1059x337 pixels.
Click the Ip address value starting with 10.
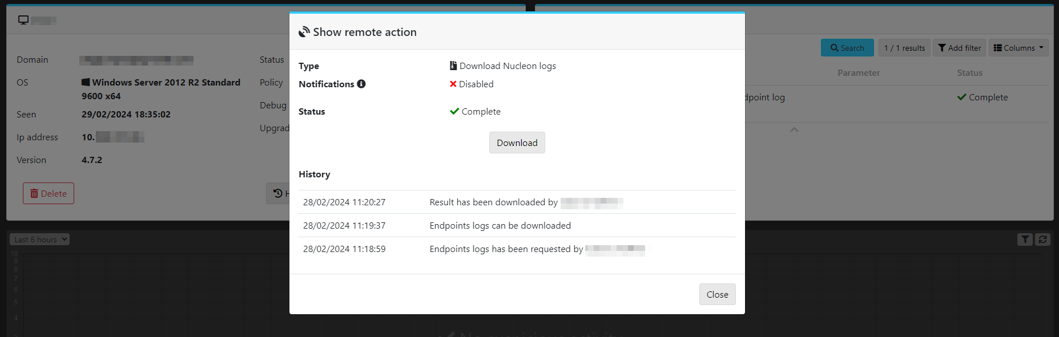113,137
